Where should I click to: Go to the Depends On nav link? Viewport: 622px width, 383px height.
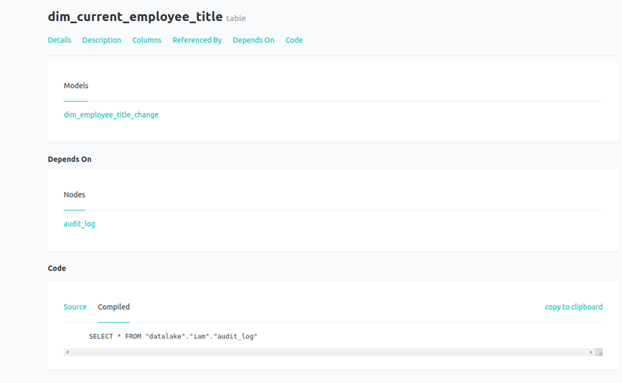click(253, 40)
